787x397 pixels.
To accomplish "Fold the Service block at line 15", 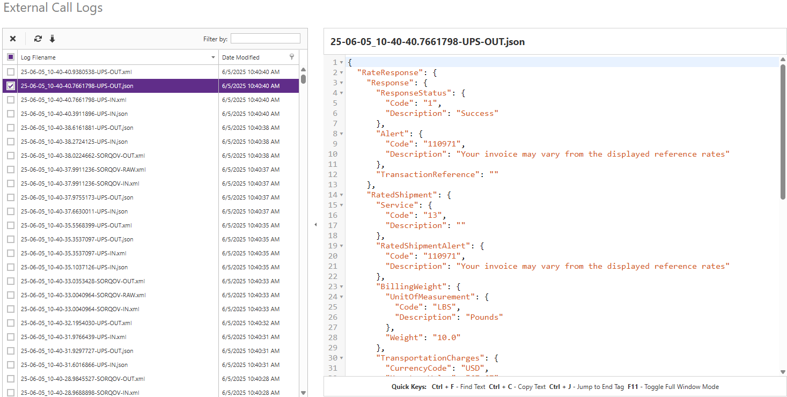I will [342, 205].
